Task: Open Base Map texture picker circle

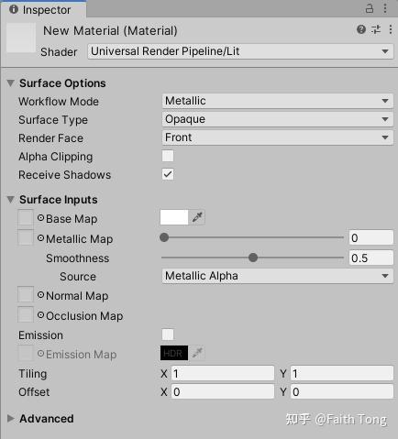Action: 40,218
